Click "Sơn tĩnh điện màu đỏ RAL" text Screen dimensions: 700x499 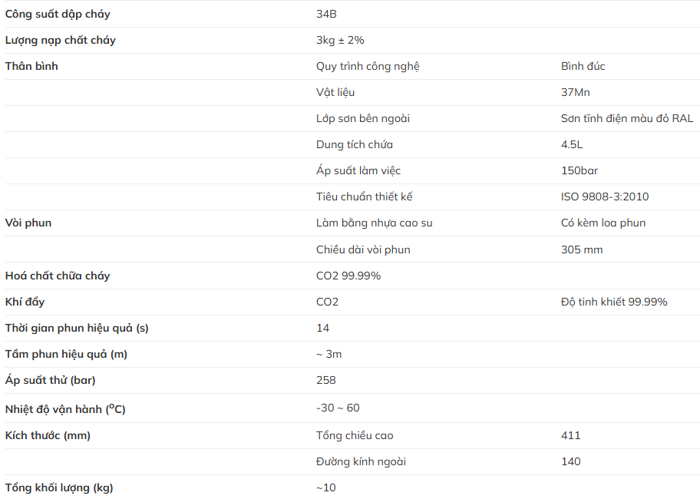pos(626,118)
